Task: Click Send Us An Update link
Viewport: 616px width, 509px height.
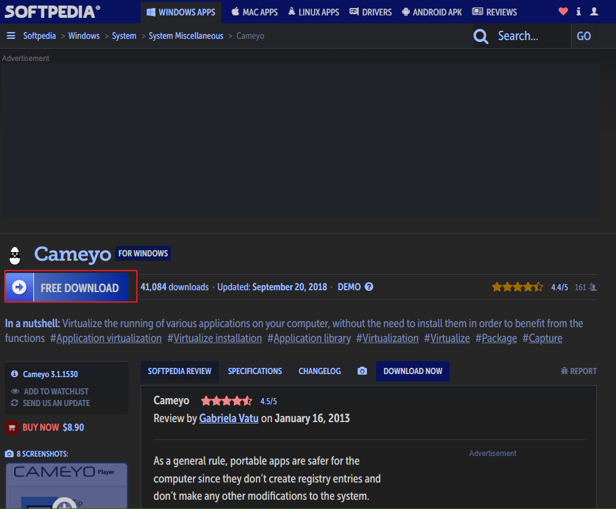Action: pos(51,403)
